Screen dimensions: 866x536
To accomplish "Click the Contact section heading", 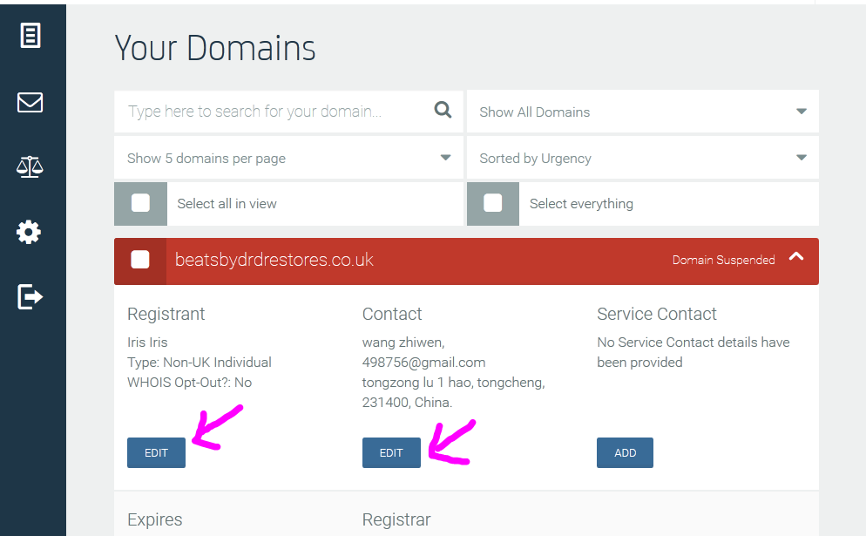I will point(392,314).
